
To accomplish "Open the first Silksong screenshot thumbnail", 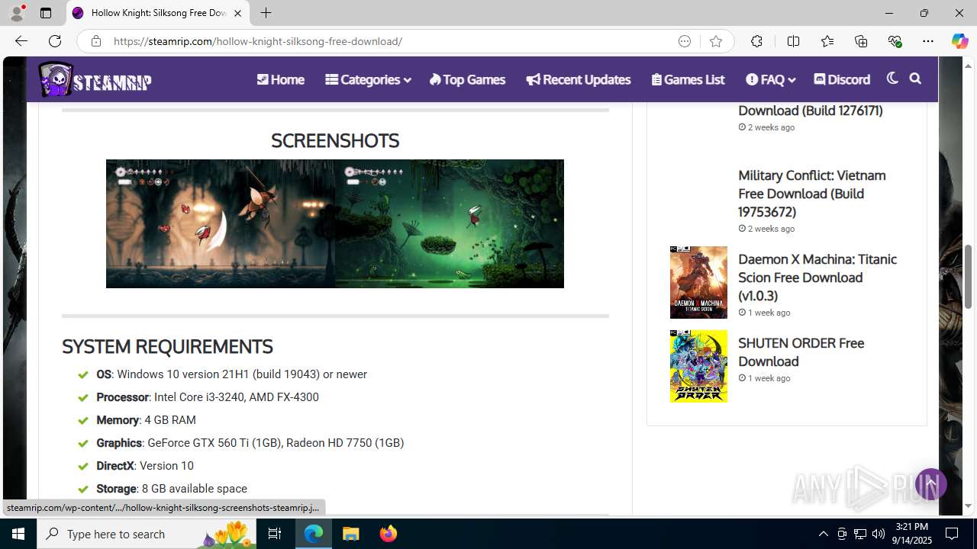I will (x=221, y=223).
